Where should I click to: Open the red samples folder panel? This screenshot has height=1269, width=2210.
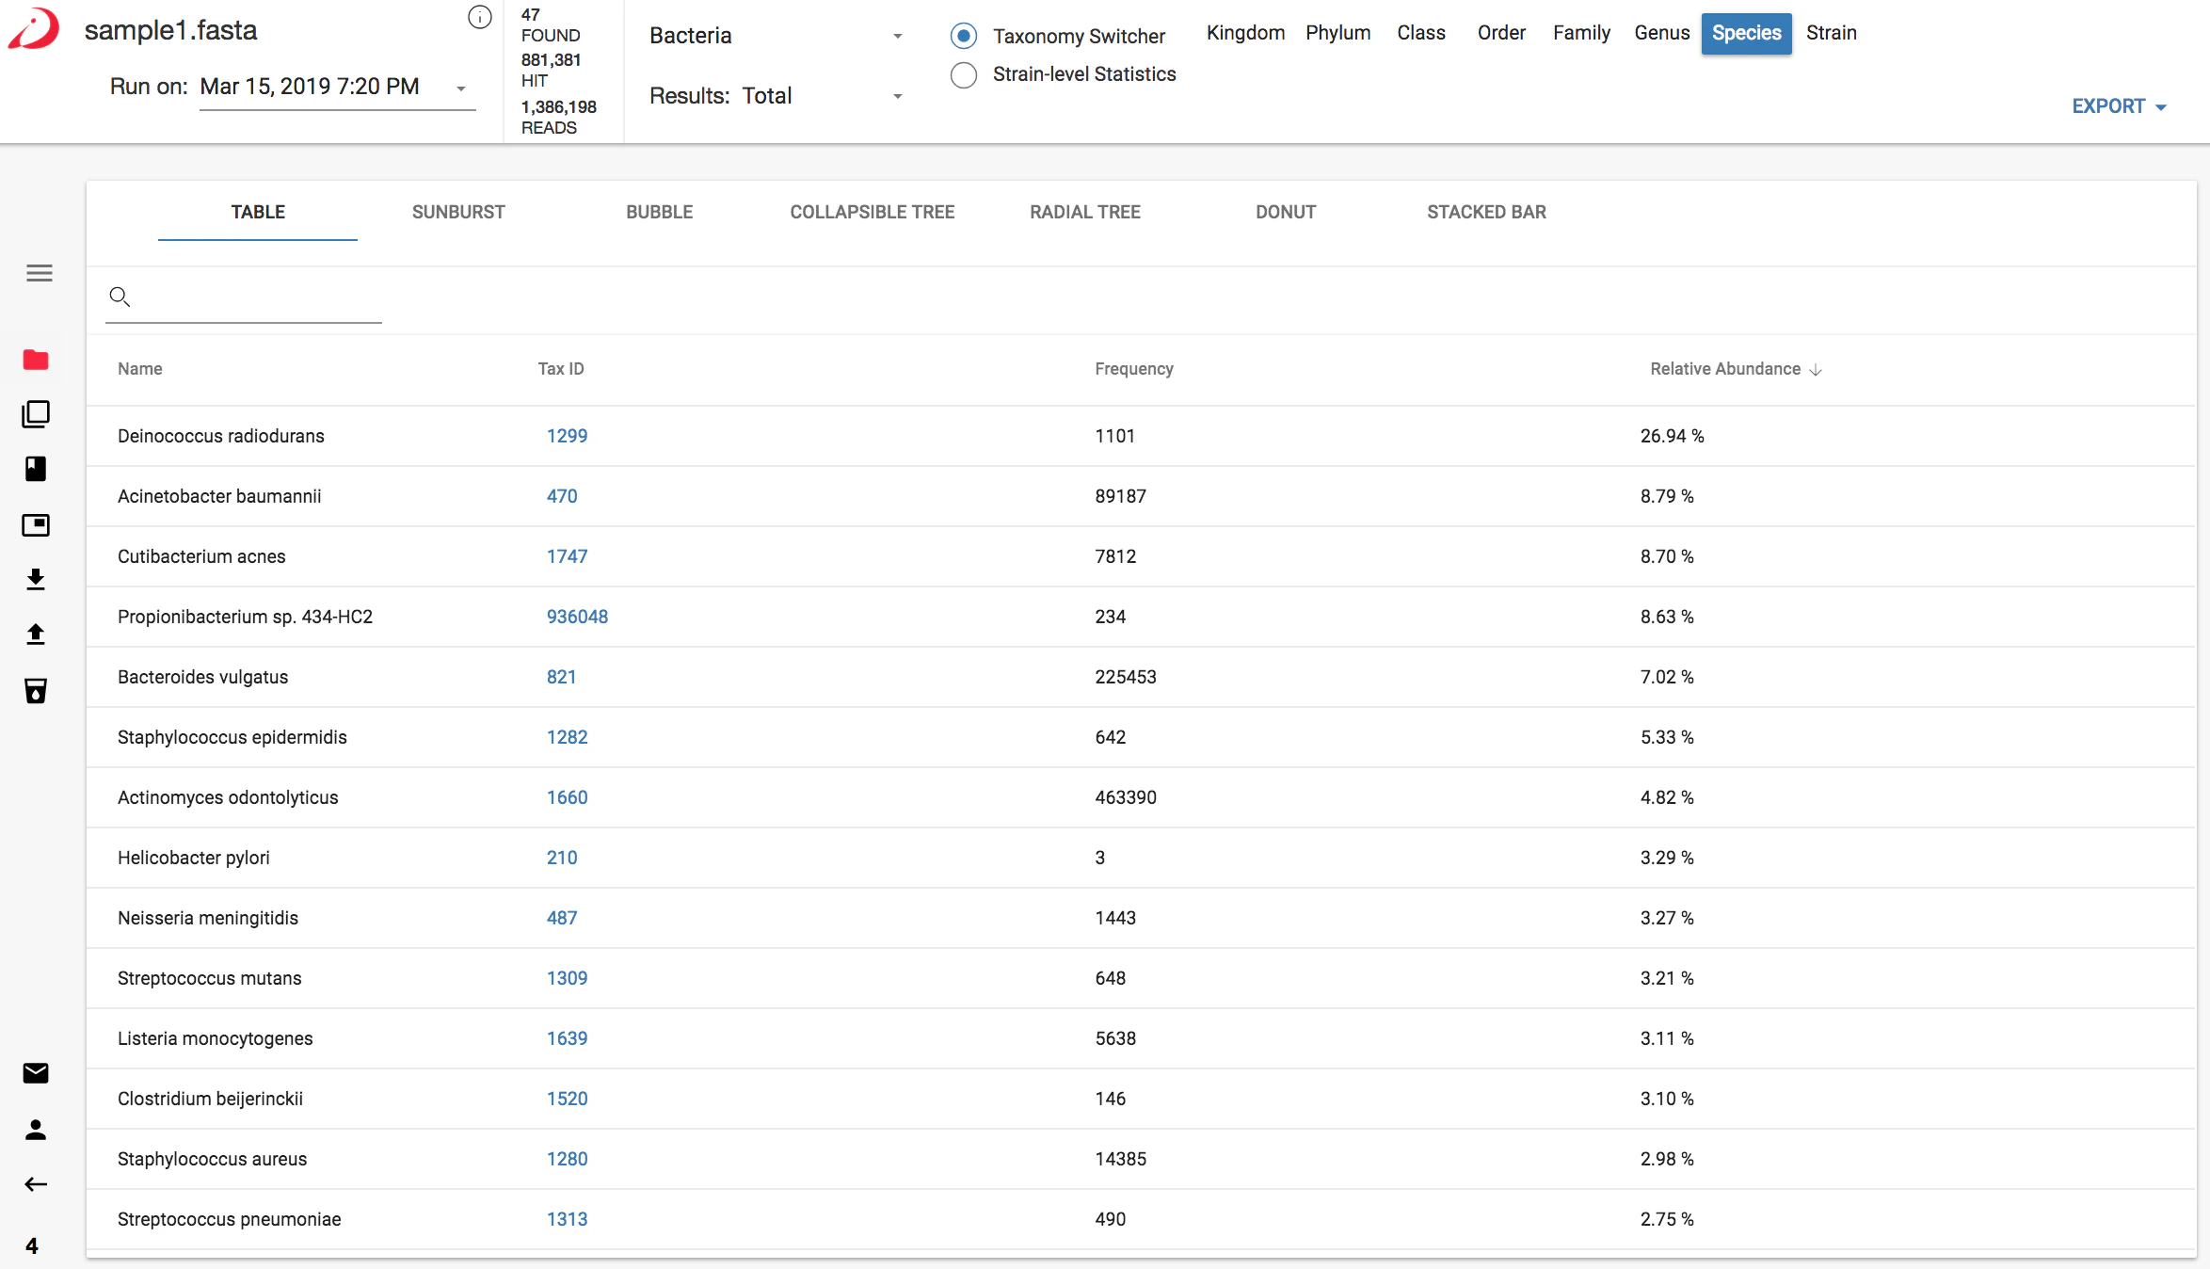click(36, 360)
